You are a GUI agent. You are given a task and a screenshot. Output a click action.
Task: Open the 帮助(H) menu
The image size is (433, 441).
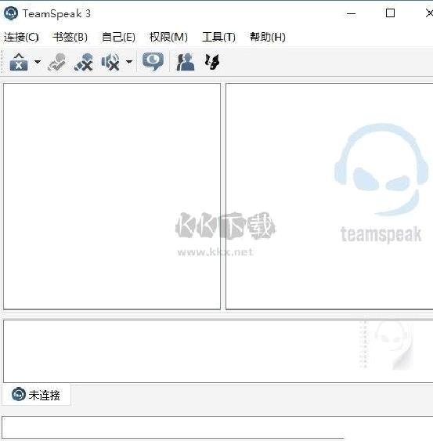click(x=268, y=37)
